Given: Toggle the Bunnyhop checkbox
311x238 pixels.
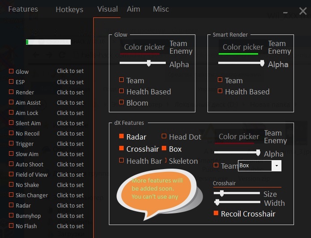Looking at the screenshot, I should pos(11,216).
